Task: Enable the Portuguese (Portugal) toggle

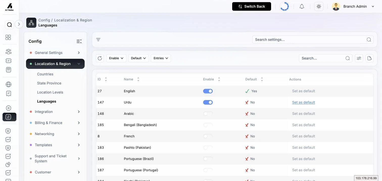Action: pyautogui.click(x=208, y=170)
